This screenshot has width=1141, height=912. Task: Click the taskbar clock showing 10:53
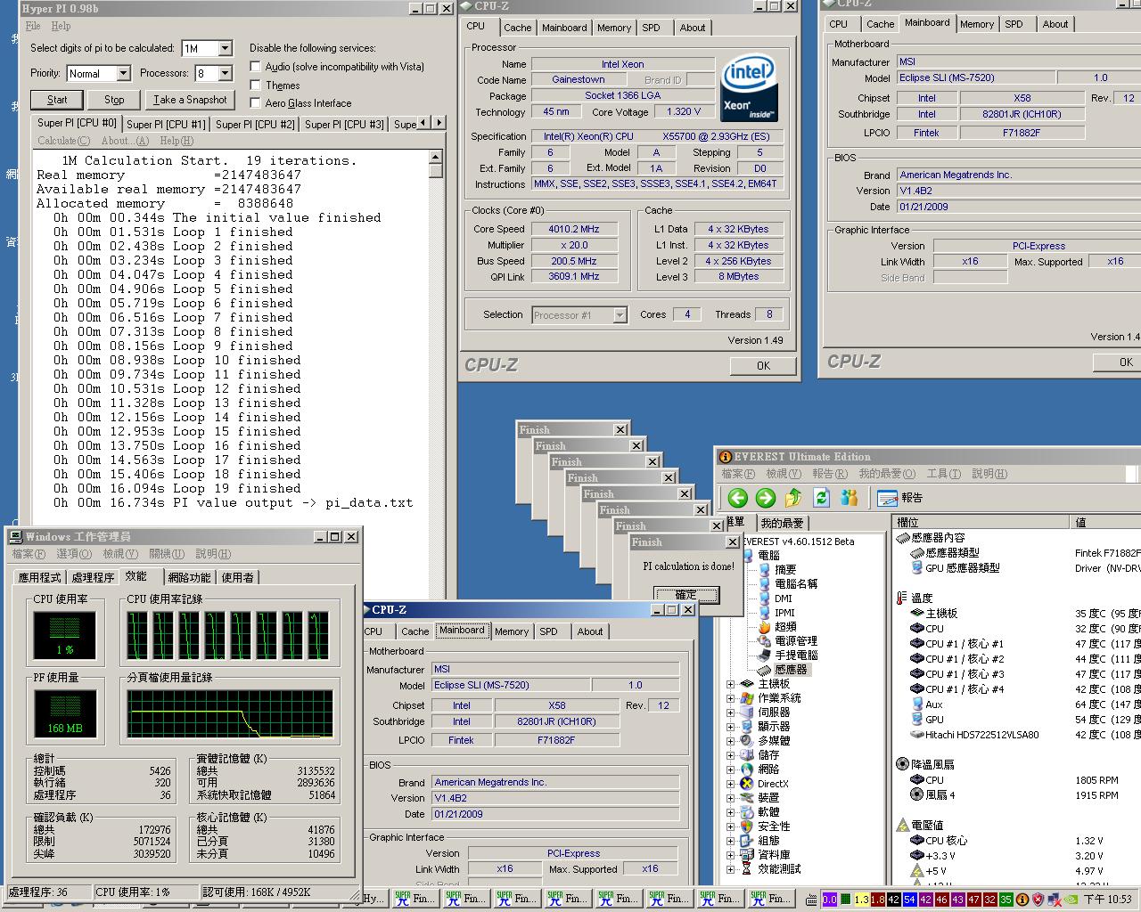[1107, 900]
